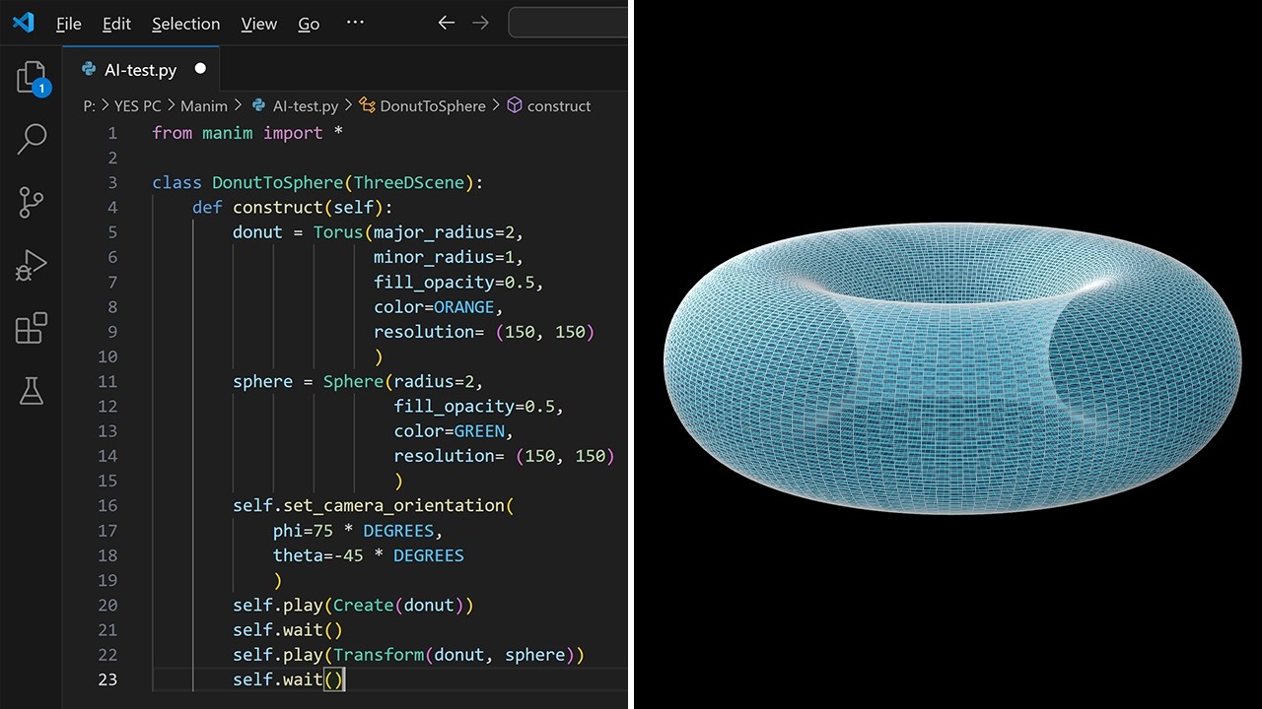Click 'Torus' in line 5
This screenshot has width=1262, height=709.
(x=338, y=232)
